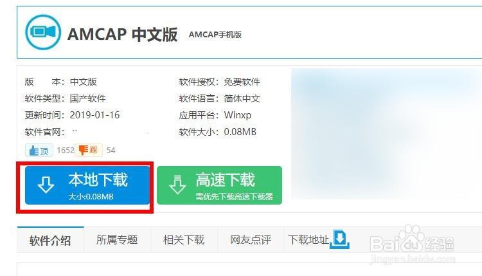Image resolution: width=482 pixels, height=276 pixels.
Task: Click the download icon beside 下载地址
Action: [x=340, y=239]
